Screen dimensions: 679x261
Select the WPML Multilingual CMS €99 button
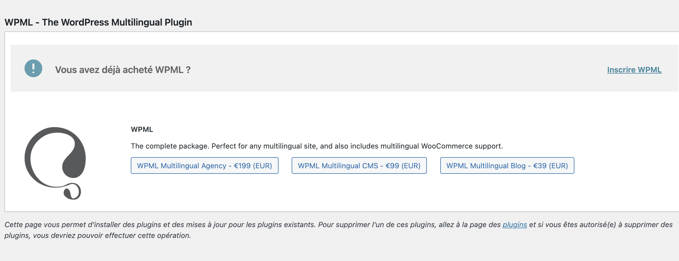click(x=359, y=166)
